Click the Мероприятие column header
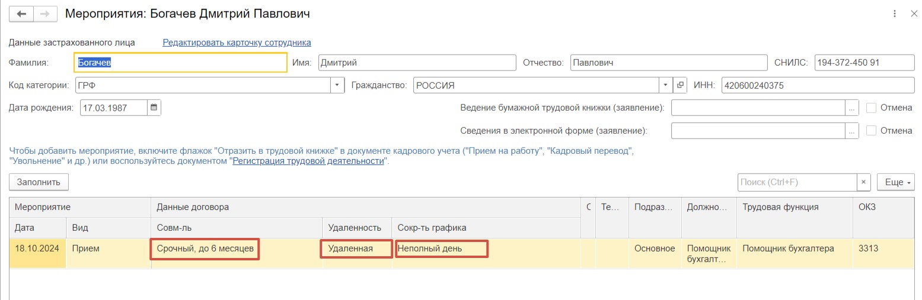This screenshot has height=300, width=922. pos(81,207)
